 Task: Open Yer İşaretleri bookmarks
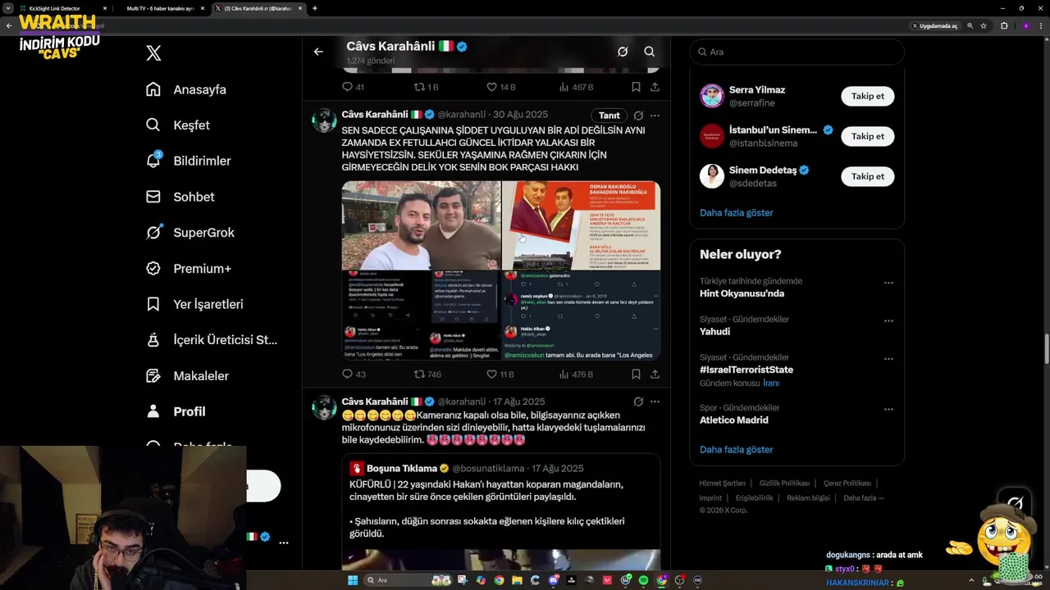194,304
